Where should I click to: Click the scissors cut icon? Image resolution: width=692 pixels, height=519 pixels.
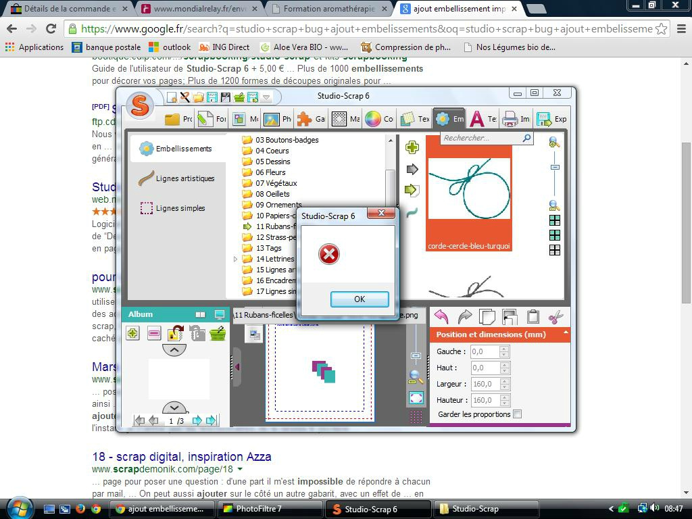[x=555, y=317]
